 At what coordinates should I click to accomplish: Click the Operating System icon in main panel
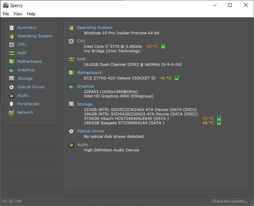[x=71, y=28]
